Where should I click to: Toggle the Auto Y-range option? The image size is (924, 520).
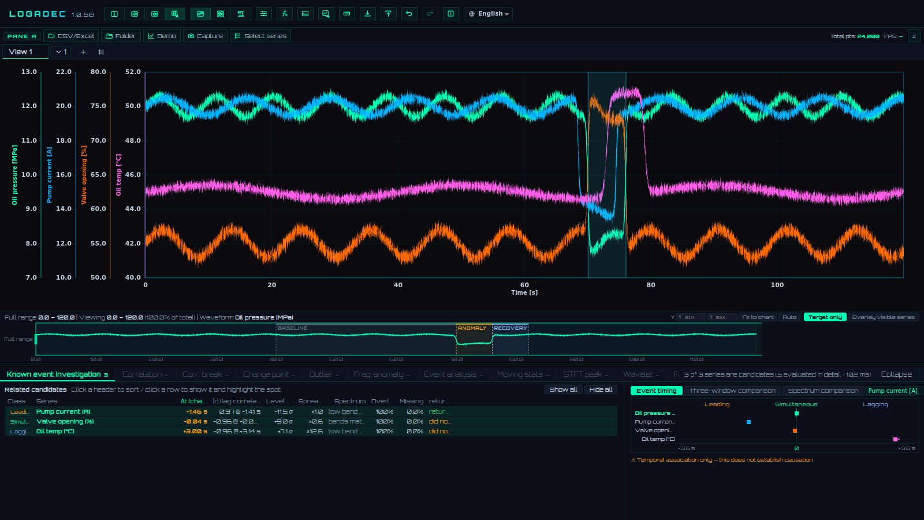(789, 317)
